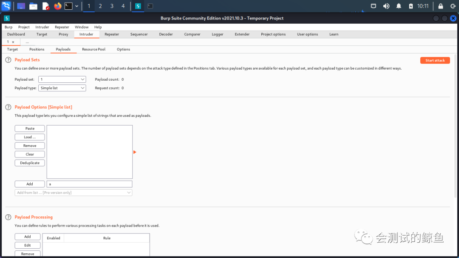Click the Start attack button
This screenshot has height=258, width=459.
435,61
